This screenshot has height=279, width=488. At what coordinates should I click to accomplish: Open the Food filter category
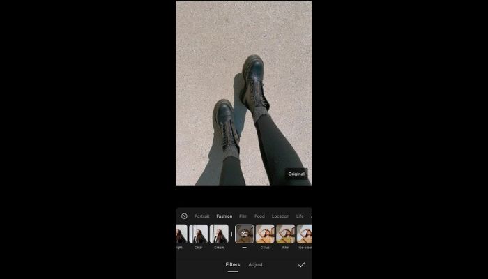point(259,216)
